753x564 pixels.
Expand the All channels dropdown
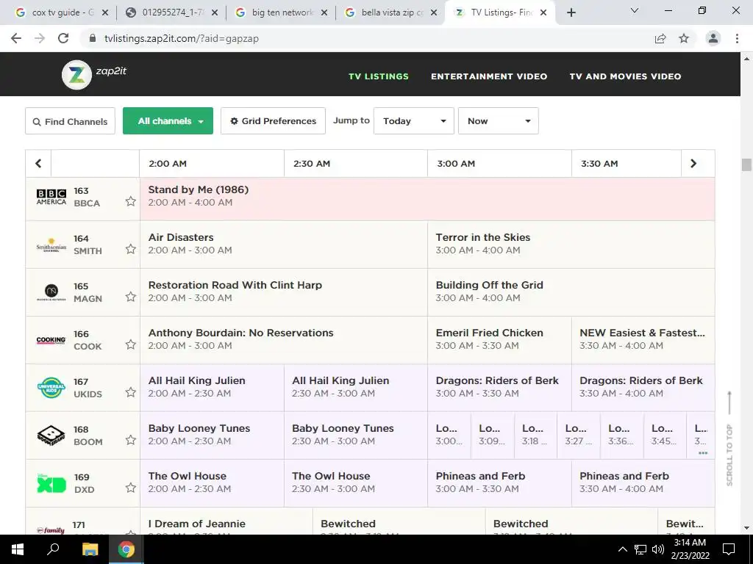click(168, 121)
